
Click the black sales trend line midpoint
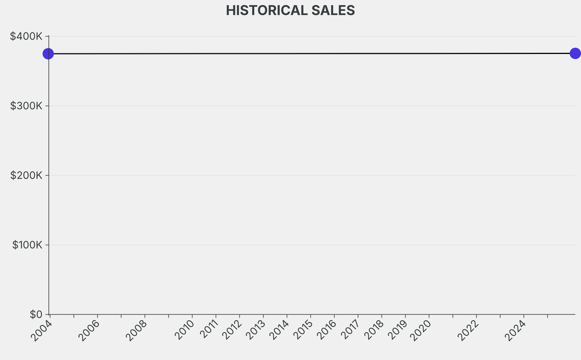coord(311,53)
